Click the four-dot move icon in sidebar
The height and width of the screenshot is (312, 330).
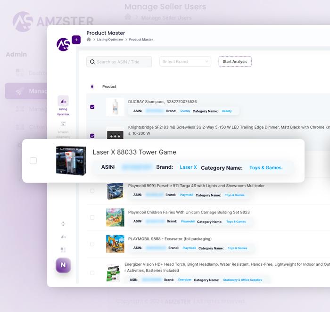pos(63,224)
